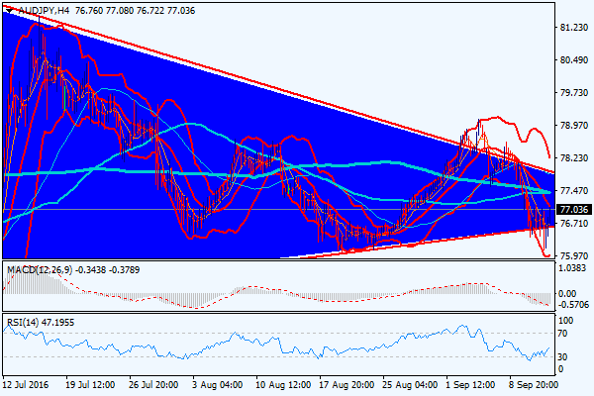
Task: Click the OHLC values 76.760 77.080 76.722 77.036
Action: tap(136, 11)
